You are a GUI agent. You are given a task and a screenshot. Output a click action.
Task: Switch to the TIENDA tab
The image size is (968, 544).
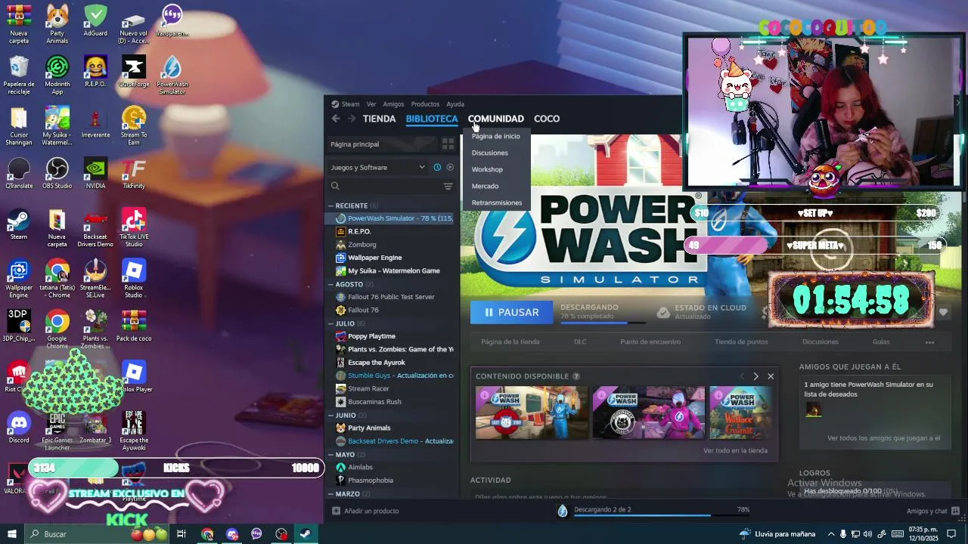[x=379, y=119]
